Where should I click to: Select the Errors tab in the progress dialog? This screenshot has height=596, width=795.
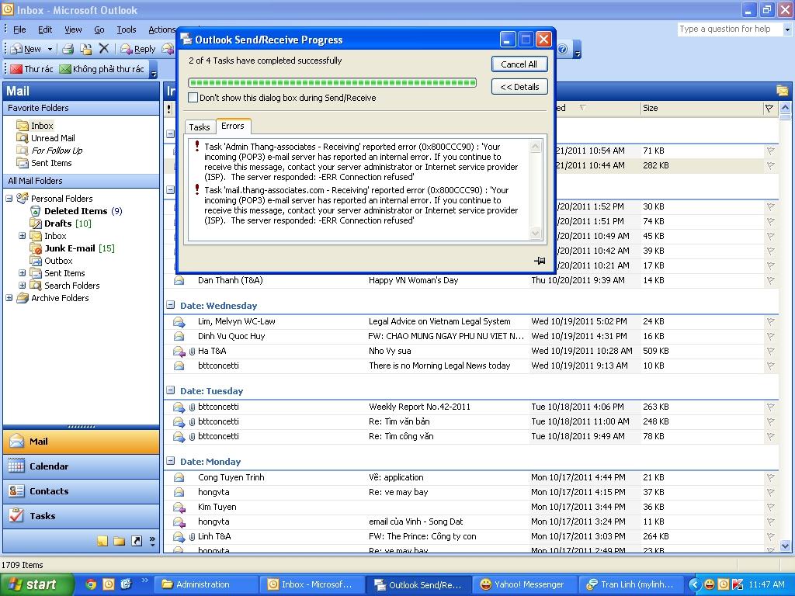[233, 126]
